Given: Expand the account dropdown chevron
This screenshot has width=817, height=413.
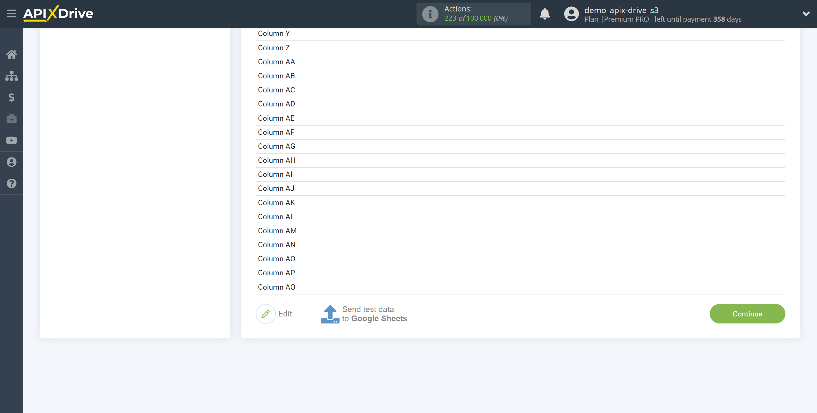Looking at the screenshot, I should point(806,14).
